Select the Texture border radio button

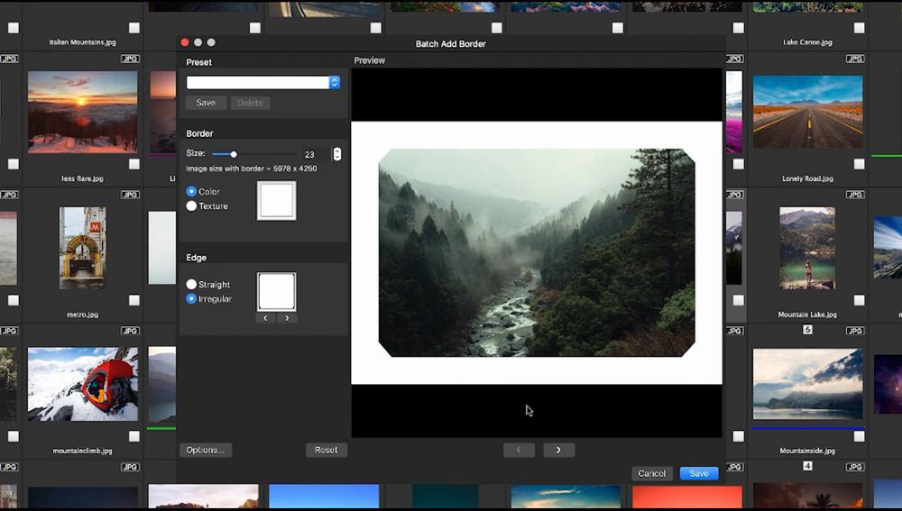coord(191,205)
